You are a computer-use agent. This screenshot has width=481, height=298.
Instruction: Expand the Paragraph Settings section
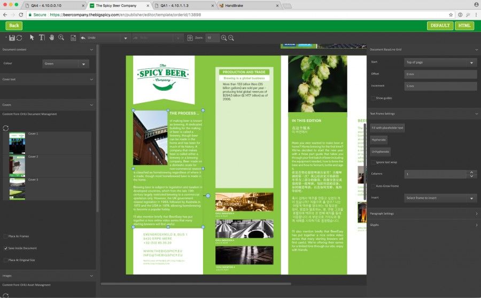tap(476, 214)
